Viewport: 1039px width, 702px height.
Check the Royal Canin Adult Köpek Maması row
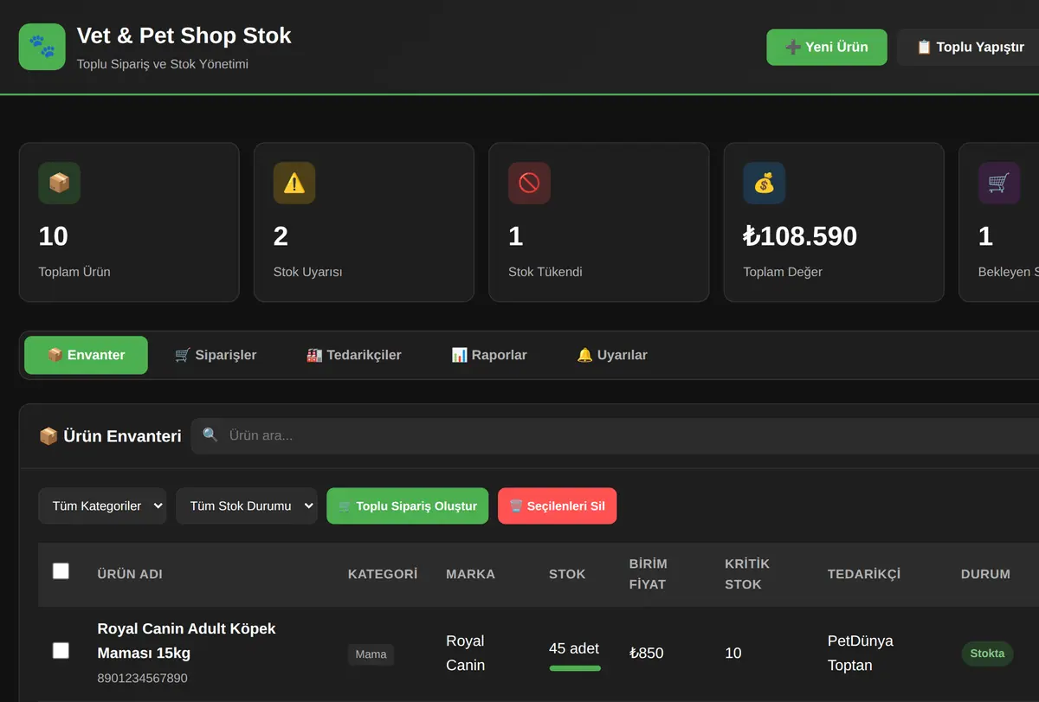click(x=61, y=651)
